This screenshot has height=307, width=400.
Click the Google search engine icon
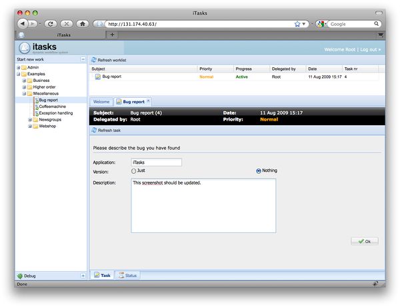pos(321,24)
